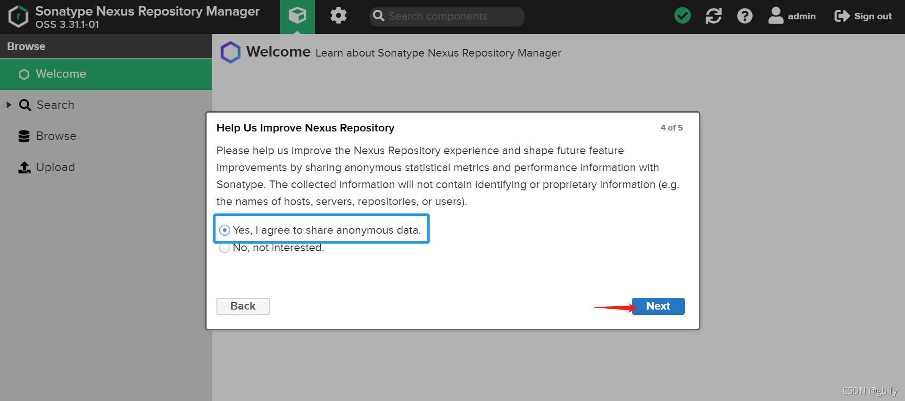The image size is (905, 401).
Task: Open the help question mark icon
Action: pyautogui.click(x=745, y=16)
